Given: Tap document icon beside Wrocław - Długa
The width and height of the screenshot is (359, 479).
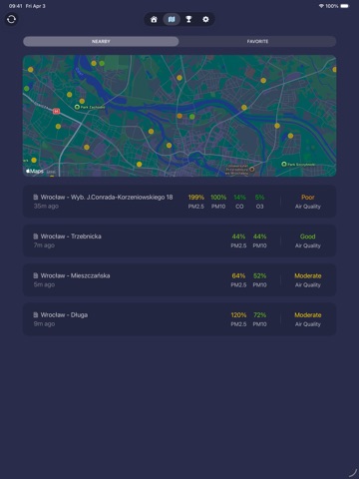Looking at the screenshot, I should 36,314.
